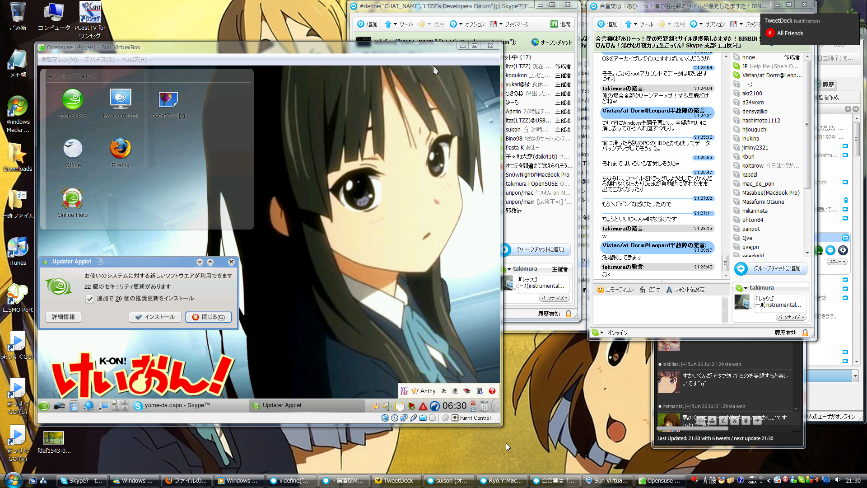
Task: Open My Computer in the openSUSE desktop
Action: click(120, 103)
